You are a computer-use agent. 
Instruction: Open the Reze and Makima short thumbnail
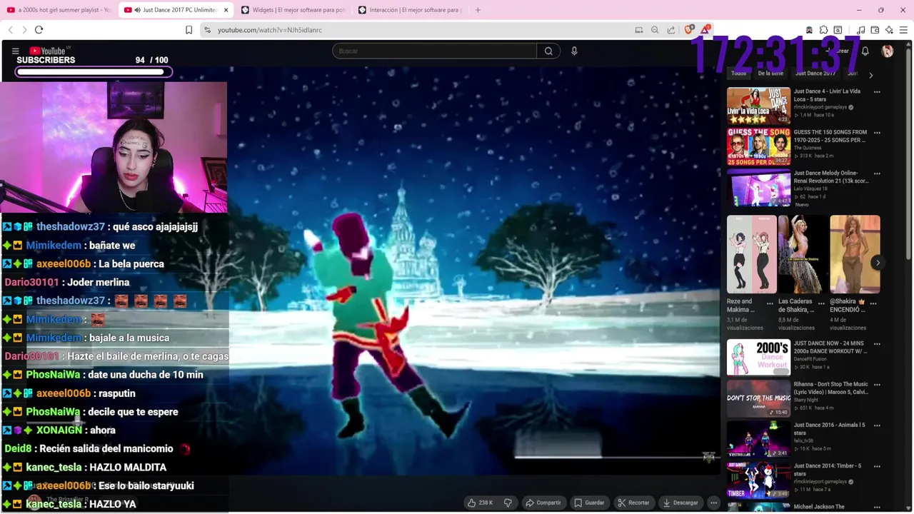(x=752, y=254)
